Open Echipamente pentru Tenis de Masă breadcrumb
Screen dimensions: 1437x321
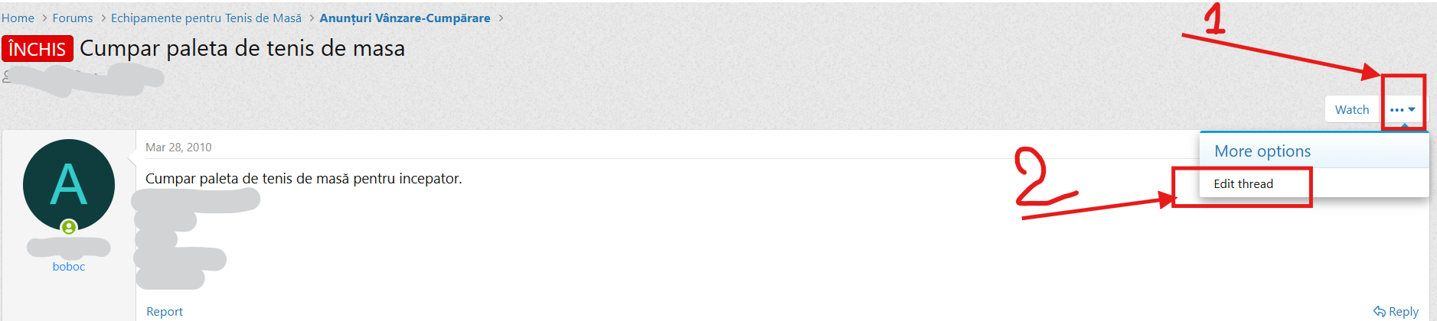(206, 18)
